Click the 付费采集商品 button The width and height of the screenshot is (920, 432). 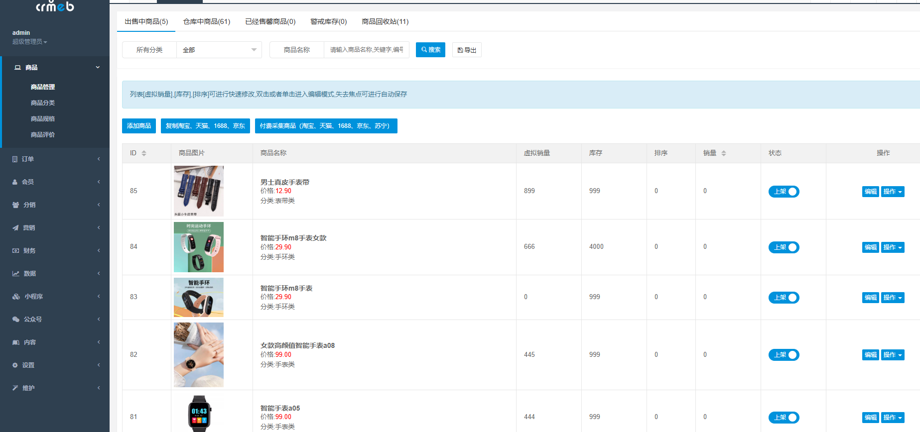(x=326, y=126)
